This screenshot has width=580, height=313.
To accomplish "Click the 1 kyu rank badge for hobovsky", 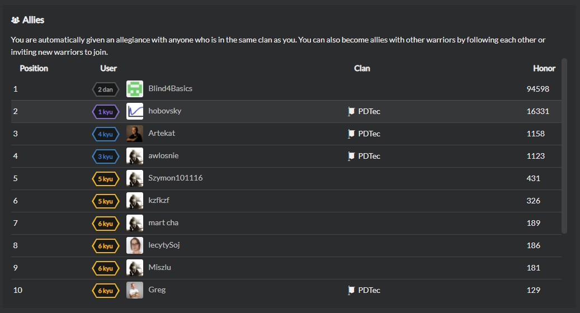I will point(105,112).
